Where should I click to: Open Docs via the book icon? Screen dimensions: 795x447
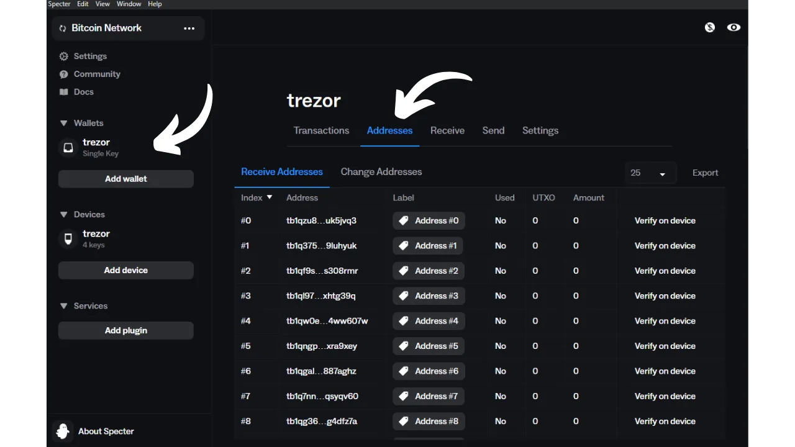tap(63, 92)
